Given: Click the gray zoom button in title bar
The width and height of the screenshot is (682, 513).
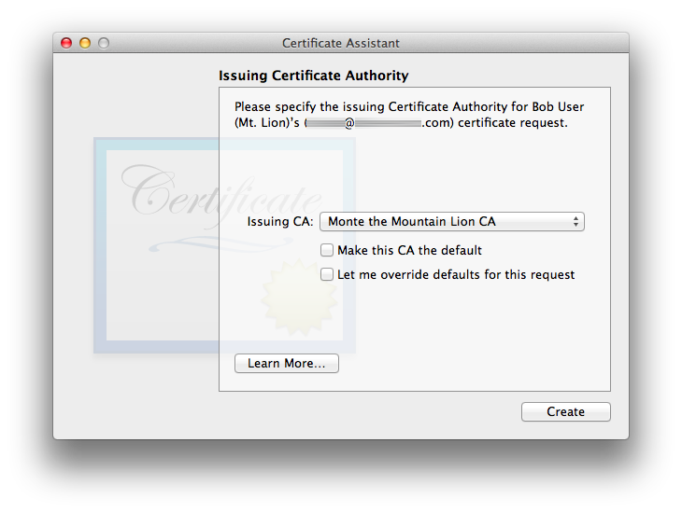Looking at the screenshot, I should pos(104,43).
